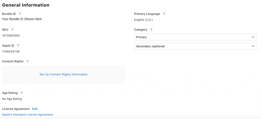Screen dimensions: 262x119
Task: Click the License Agreement label
Action: pyautogui.click(x=16, y=109)
